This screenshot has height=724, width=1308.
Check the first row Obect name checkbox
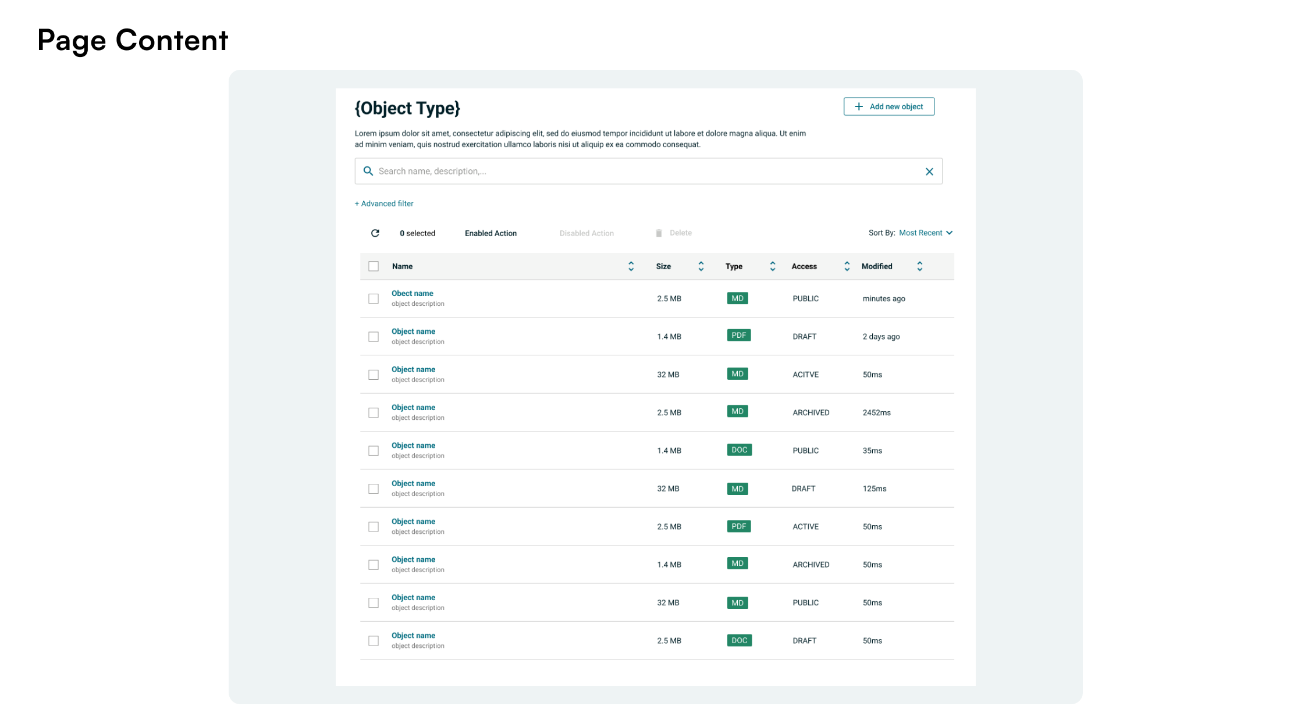pos(374,299)
